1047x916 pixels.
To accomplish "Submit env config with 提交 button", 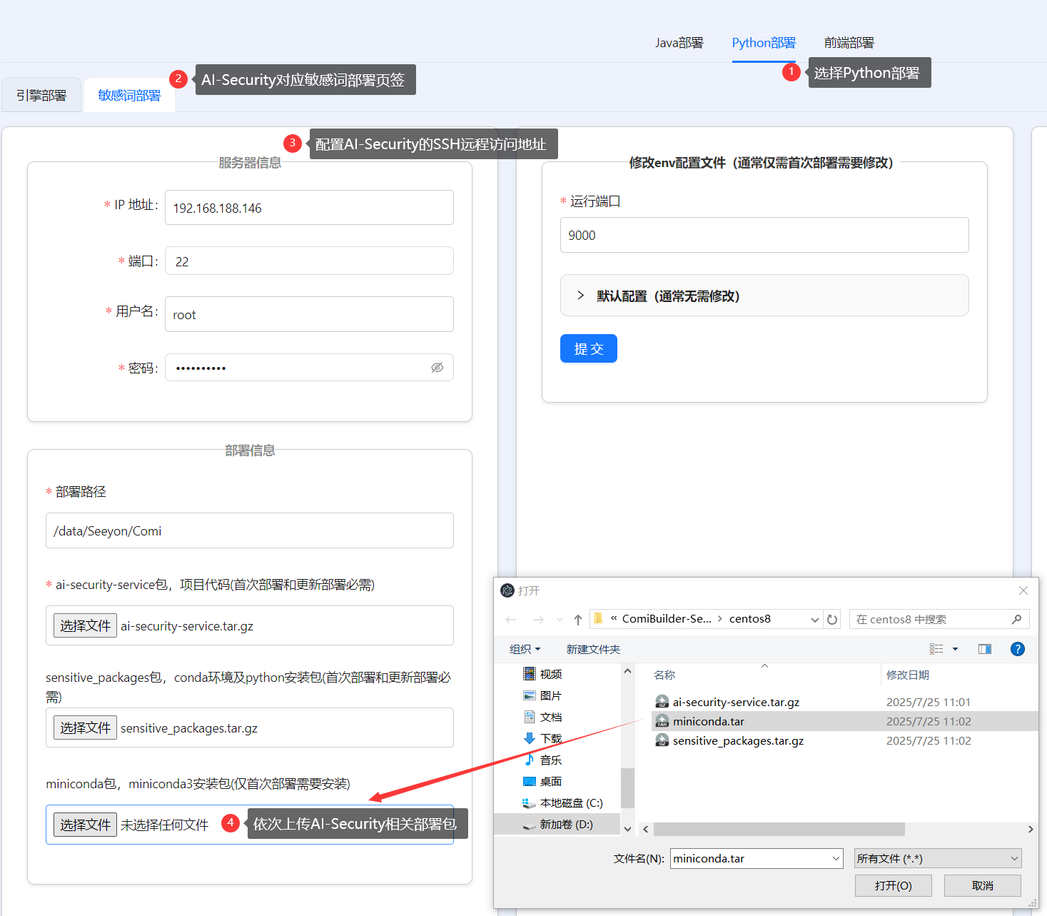I will click(x=589, y=348).
